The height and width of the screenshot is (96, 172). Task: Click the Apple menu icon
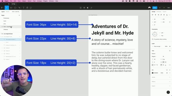click(x=2, y=1)
